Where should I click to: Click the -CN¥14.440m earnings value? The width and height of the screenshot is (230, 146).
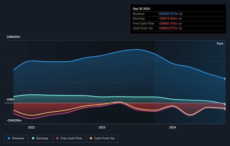(168, 18)
